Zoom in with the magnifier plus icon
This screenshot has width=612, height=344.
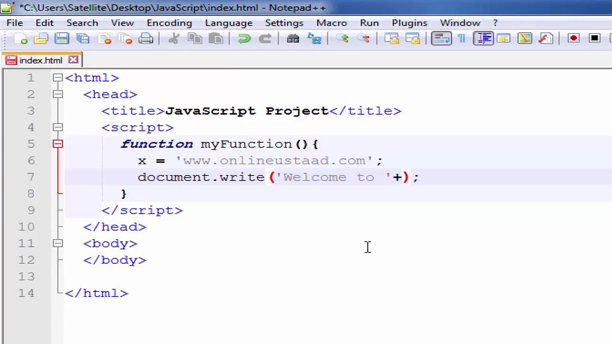[x=342, y=39]
